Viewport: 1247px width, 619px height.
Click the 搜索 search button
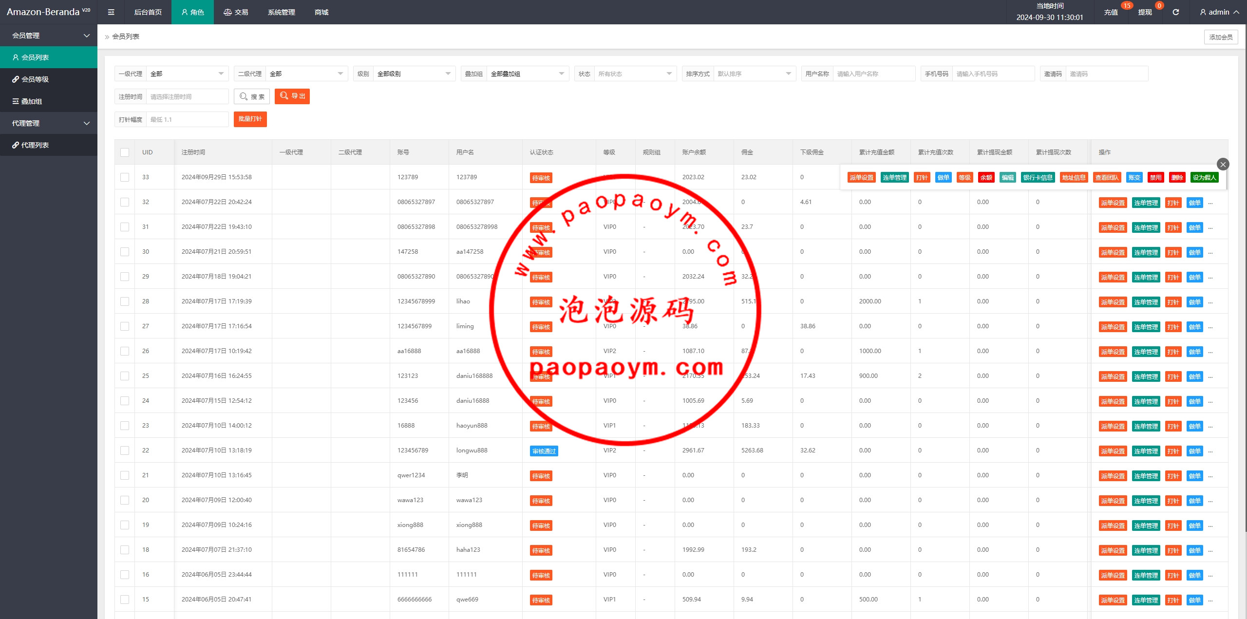click(252, 96)
